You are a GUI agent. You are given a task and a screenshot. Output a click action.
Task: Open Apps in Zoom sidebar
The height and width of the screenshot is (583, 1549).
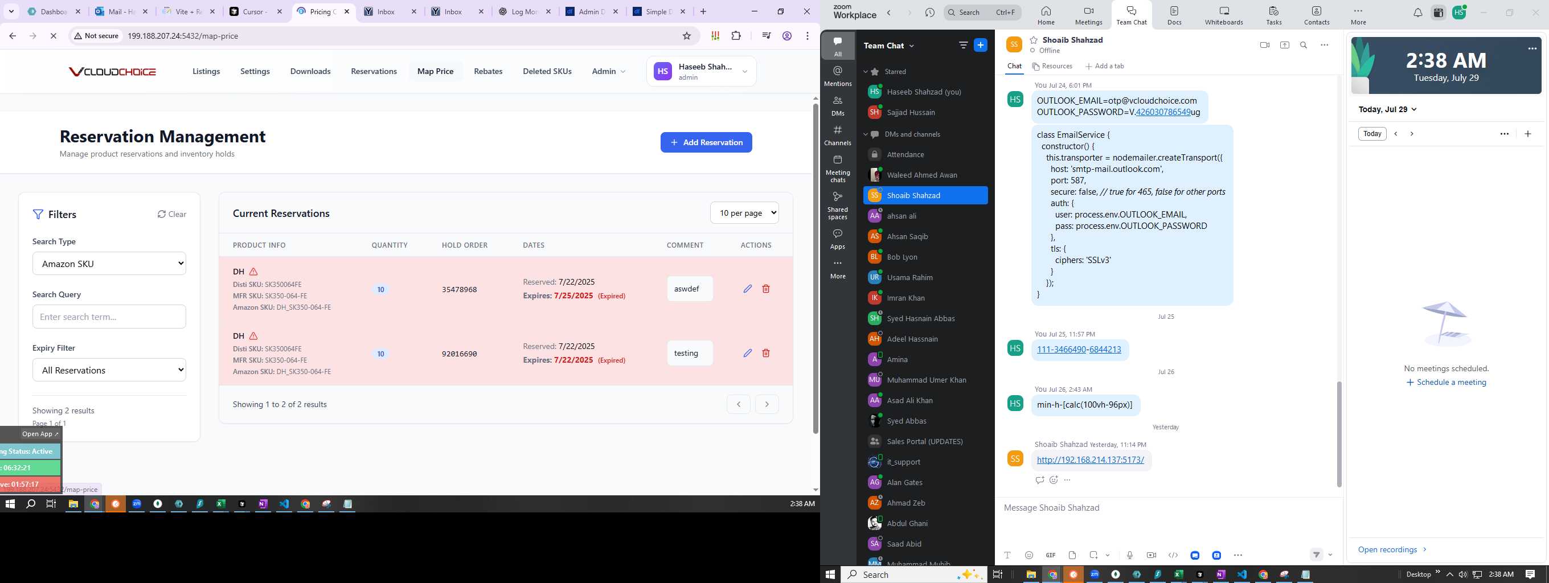[838, 239]
